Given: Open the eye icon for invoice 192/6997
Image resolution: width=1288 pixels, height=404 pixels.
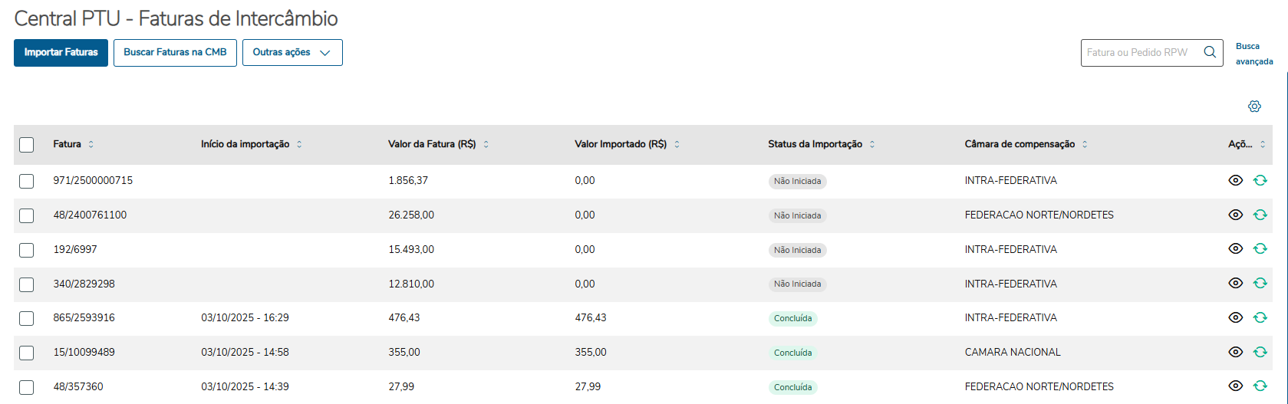Looking at the screenshot, I should 1235,249.
